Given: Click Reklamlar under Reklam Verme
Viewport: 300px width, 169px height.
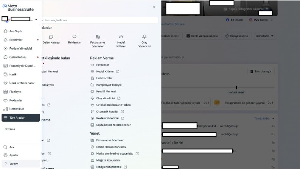Looking at the screenshot, I should pyautogui.click(x=103, y=65).
